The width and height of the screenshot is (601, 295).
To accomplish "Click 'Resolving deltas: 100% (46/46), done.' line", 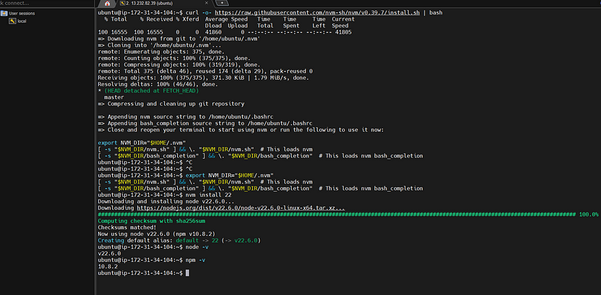I will point(158,85).
